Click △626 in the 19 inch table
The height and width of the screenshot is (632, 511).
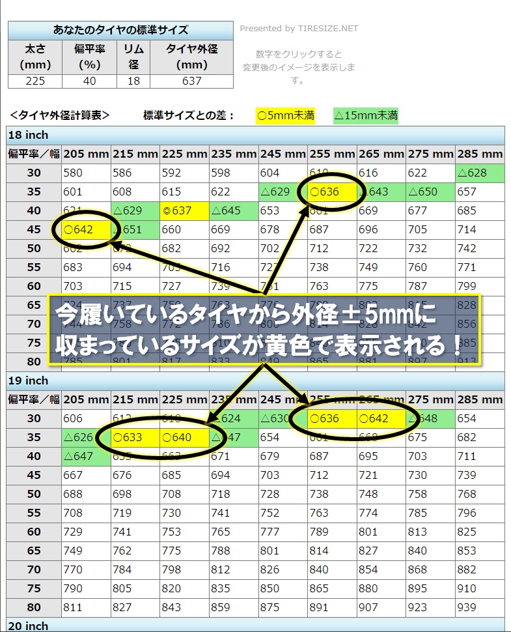tap(86, 437)
